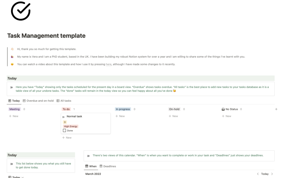The width and height of the screenshot is (282, 178).
Task: Click the High Energy red tag
Action: point(70,126)
